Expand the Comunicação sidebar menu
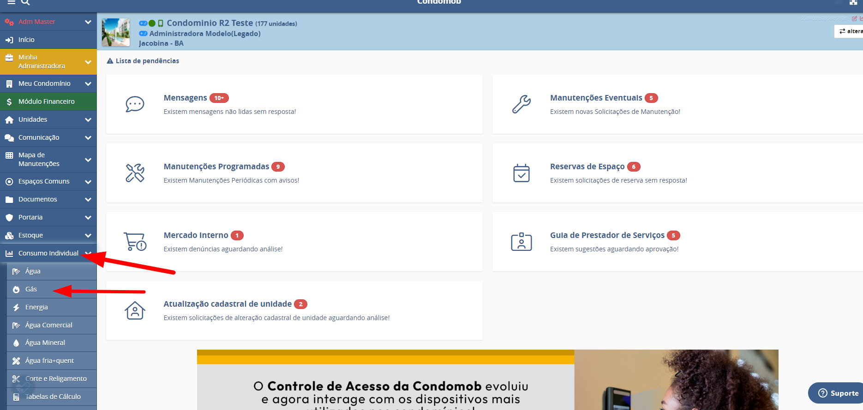The image size is (863, 410). [x=48, y=137]
